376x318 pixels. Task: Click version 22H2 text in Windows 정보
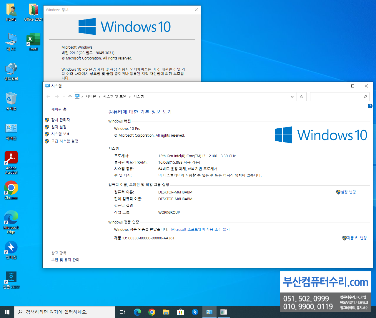(88, 53)
